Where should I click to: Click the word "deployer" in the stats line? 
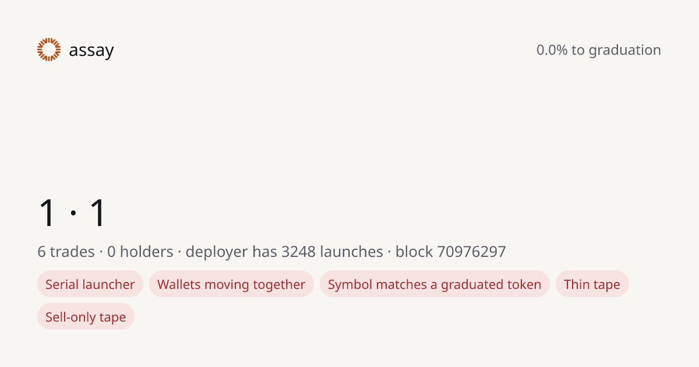pyautogui.click(x=216, y=252)
